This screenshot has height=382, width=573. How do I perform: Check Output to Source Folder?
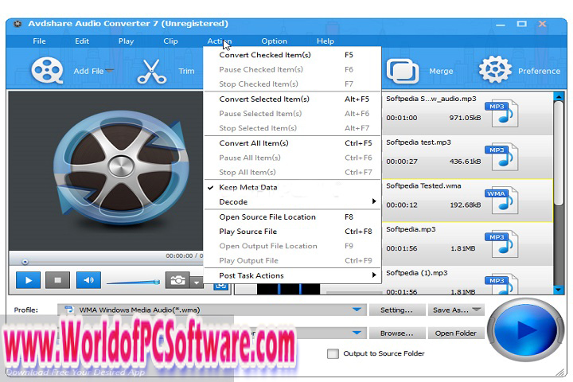click(333, 353)
